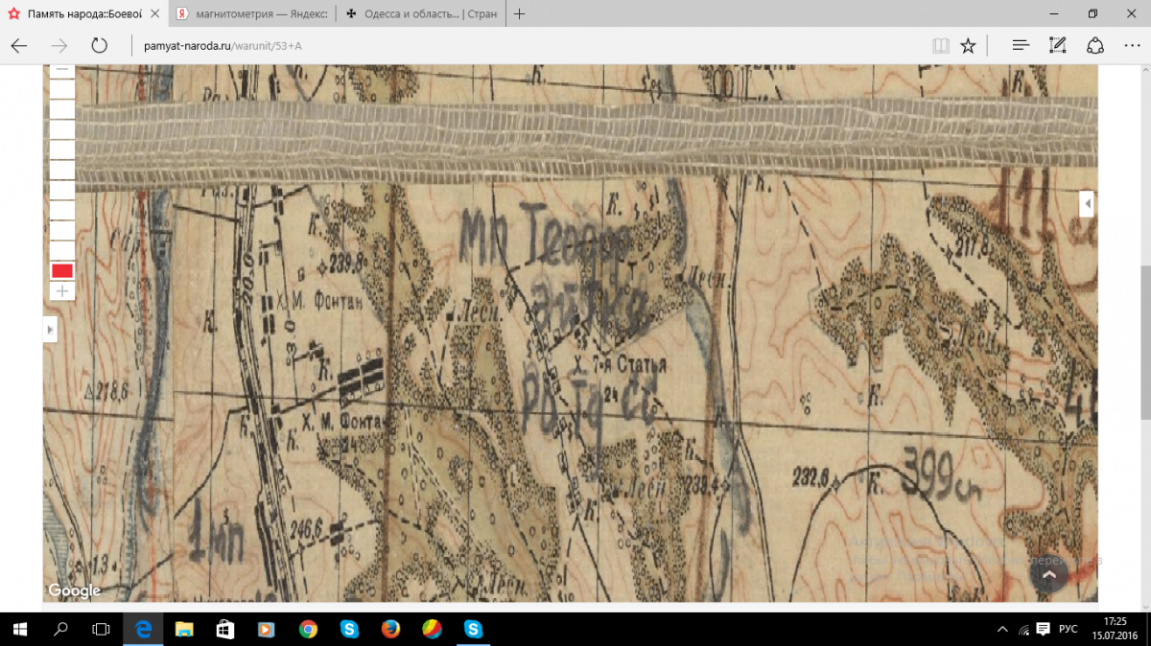Viewport: 1151px width, 646px height.
Task: Open File Explorer from the taskbar
Action: tap(184, 629)
